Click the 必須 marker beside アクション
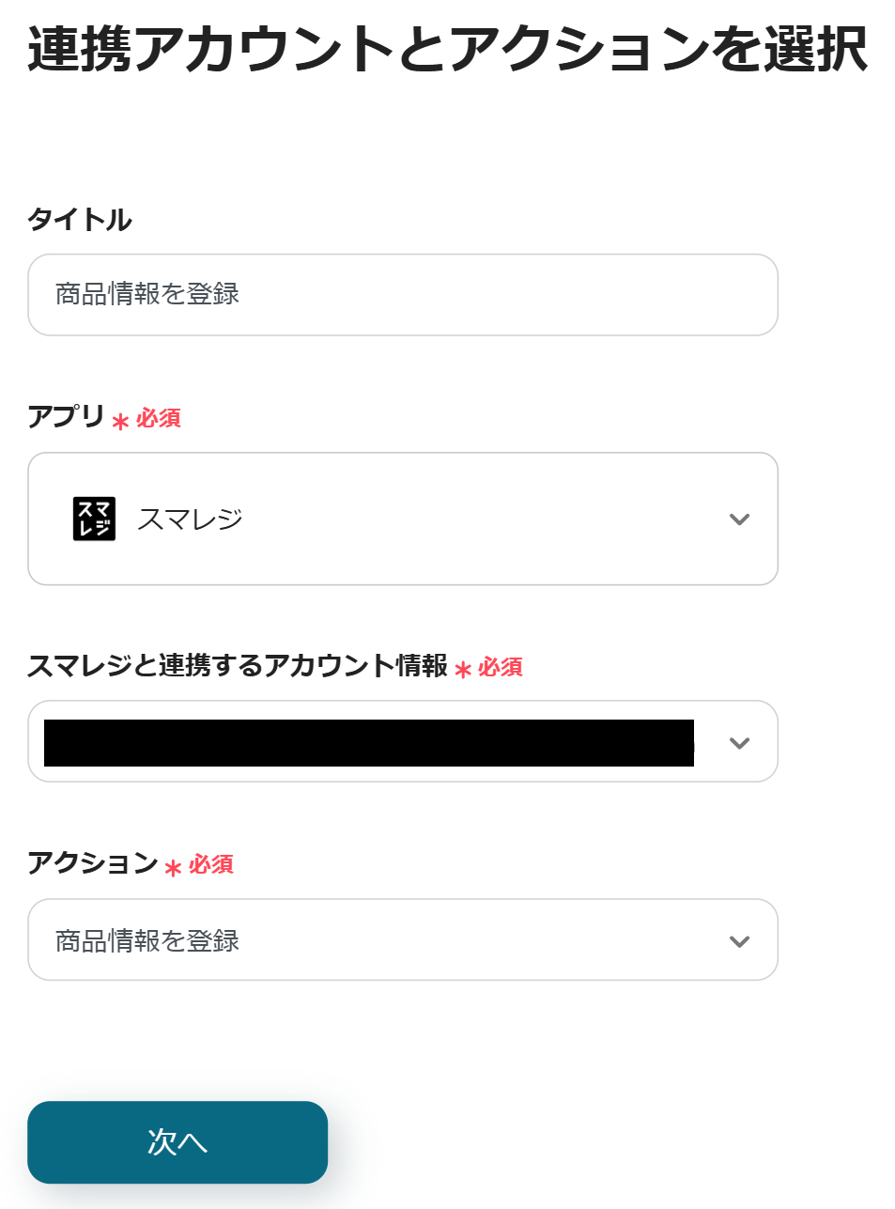The image size is (895, 1209). [211, 864]
